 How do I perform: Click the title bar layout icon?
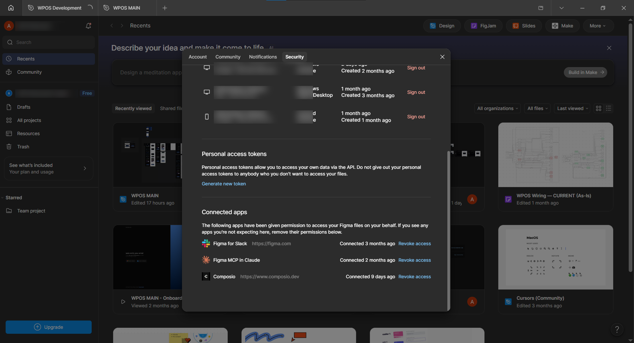[x=541, y=8]
